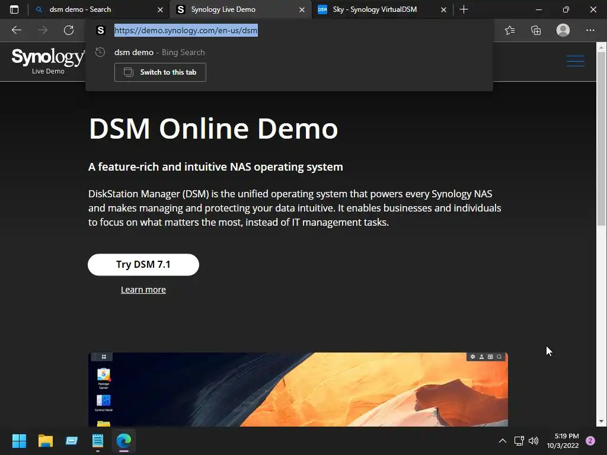Open the Collections icon
607x455 pixels.
click(536, 30)
